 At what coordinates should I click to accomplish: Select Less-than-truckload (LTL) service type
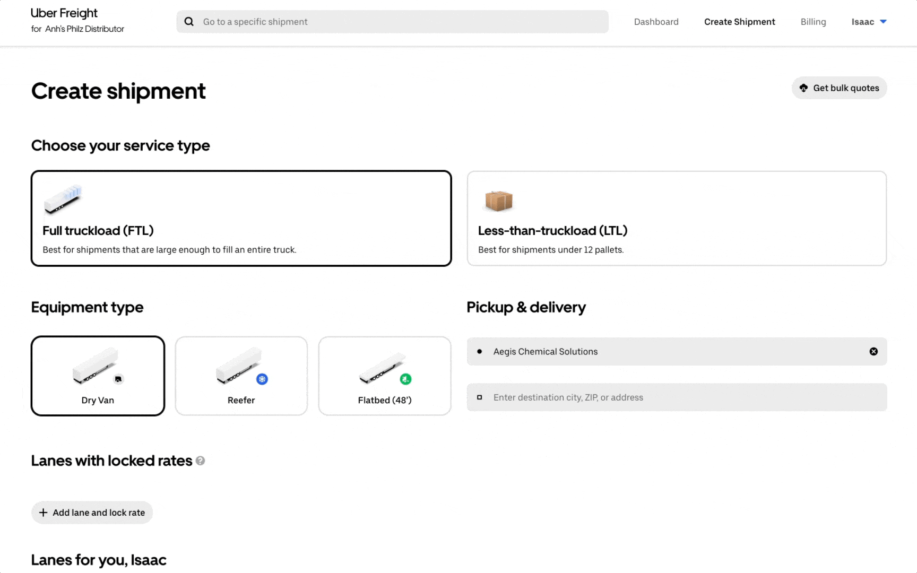coord(677,218)
